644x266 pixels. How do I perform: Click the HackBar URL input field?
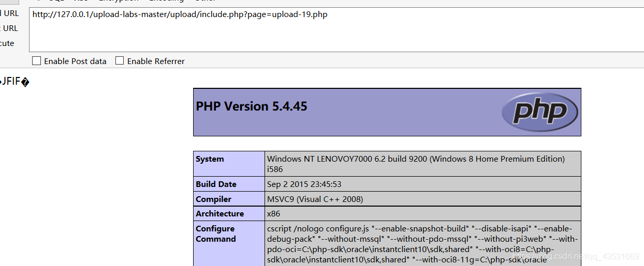click(x=336, y=29)
